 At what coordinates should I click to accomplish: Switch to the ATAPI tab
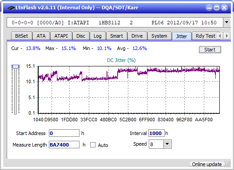(61, 36)
